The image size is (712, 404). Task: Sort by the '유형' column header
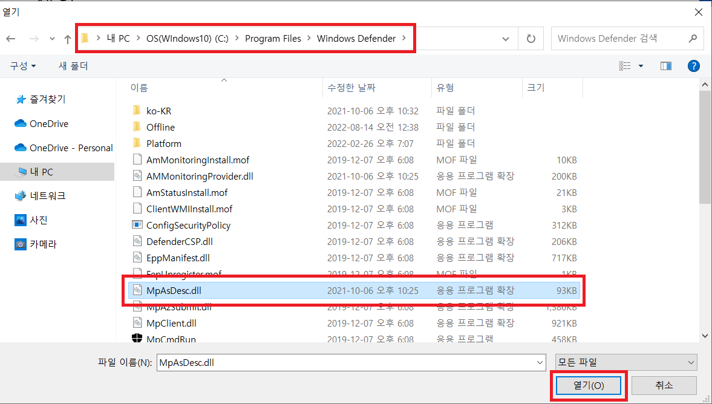[445, 88]
